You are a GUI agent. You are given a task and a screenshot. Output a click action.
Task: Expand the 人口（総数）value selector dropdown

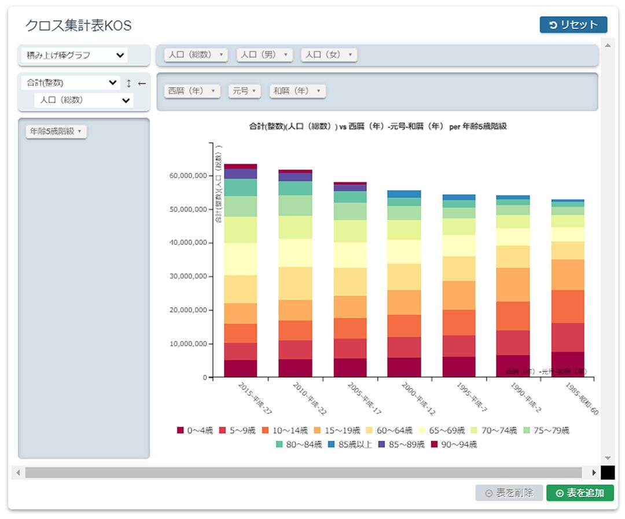(x=84, y=100)
